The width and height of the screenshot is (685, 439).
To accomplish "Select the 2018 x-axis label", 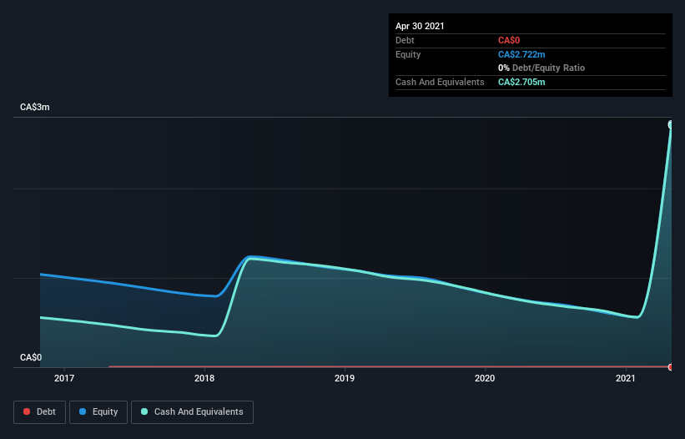I will point(204,378).
